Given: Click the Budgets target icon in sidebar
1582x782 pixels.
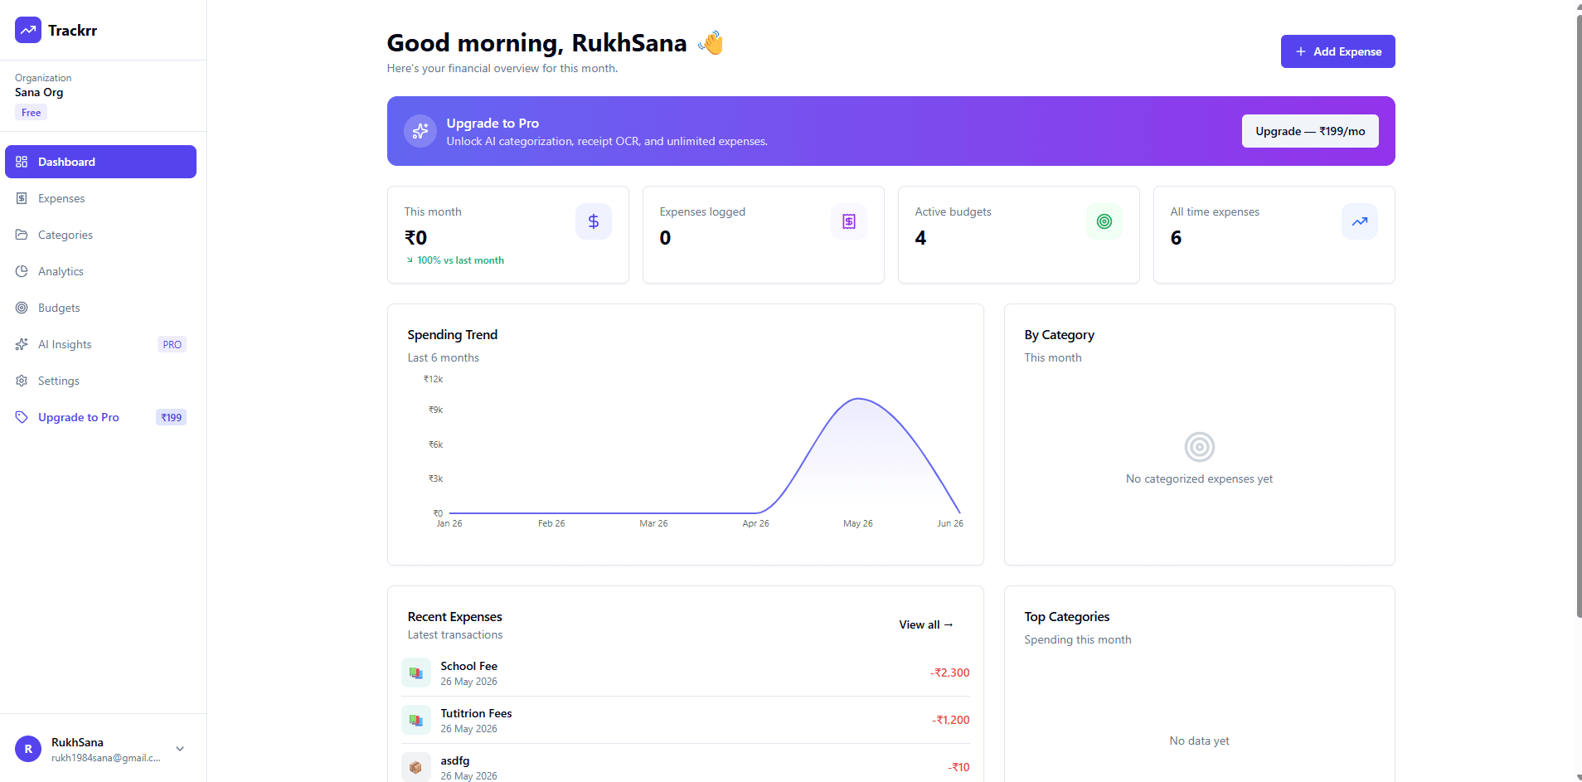Looking at the screenshot, I should click(x=22, y=308).
